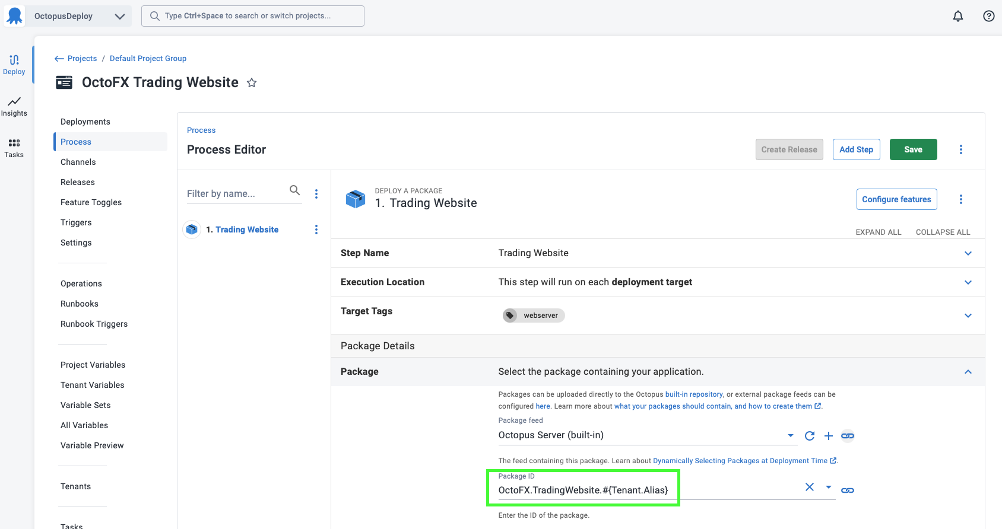Click Create Release button

(x=789, y=149)
